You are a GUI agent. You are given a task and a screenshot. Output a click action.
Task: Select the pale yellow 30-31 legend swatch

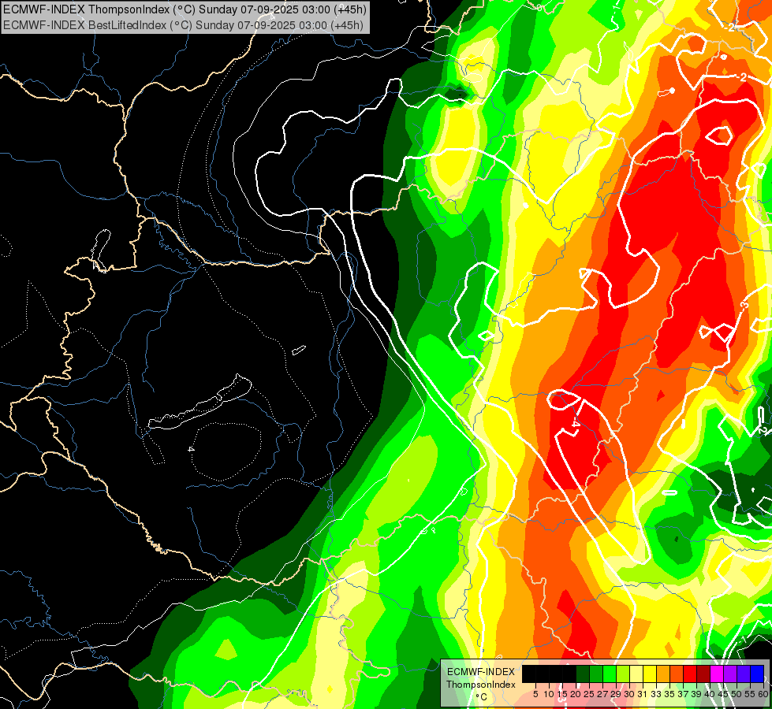(x=636, y=674)
